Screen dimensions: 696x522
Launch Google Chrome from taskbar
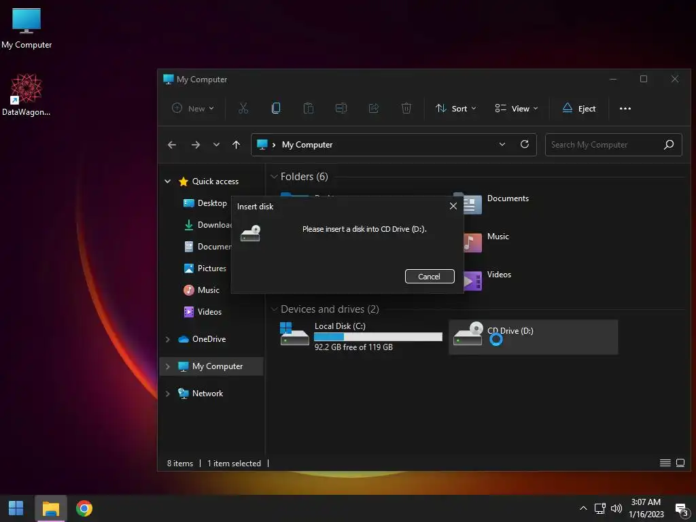tap(84, 508)
